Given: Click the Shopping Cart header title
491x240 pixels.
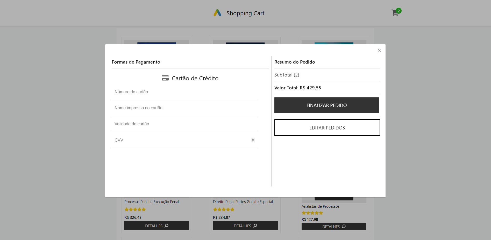Looking at the screenshot, I should (x=245, y=13).
